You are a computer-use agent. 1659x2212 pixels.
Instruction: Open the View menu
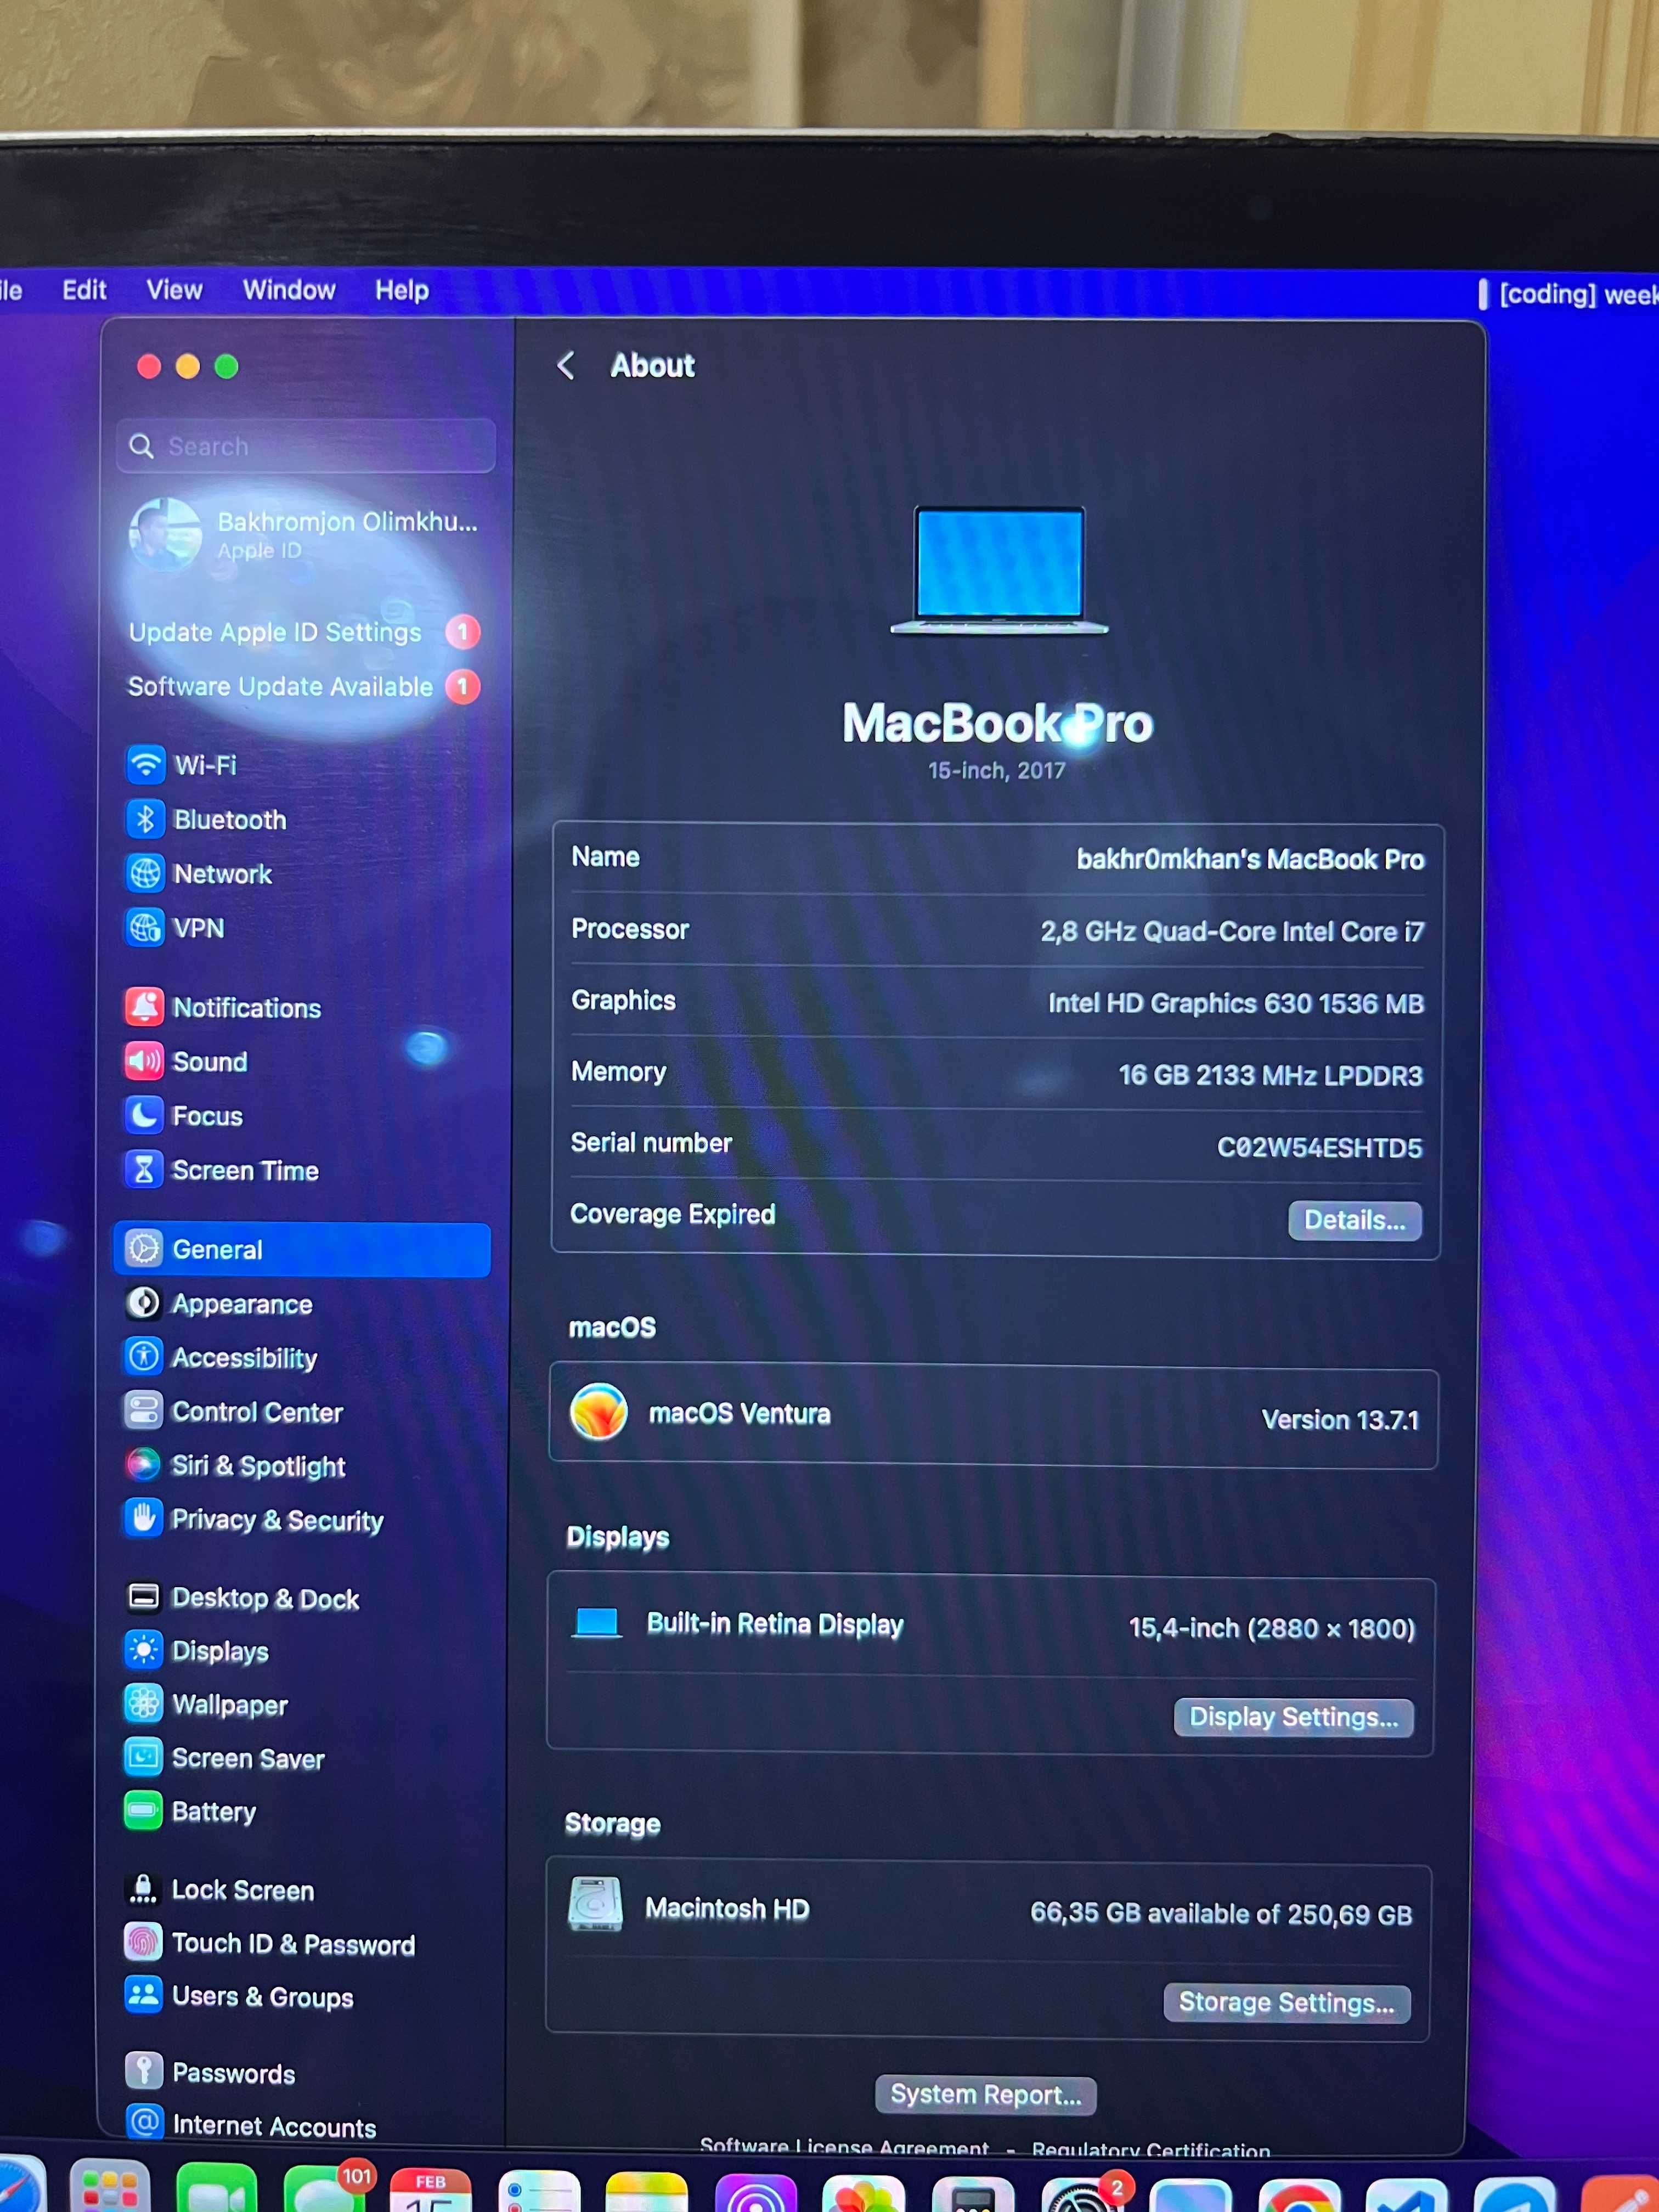(x=174, y=290)
